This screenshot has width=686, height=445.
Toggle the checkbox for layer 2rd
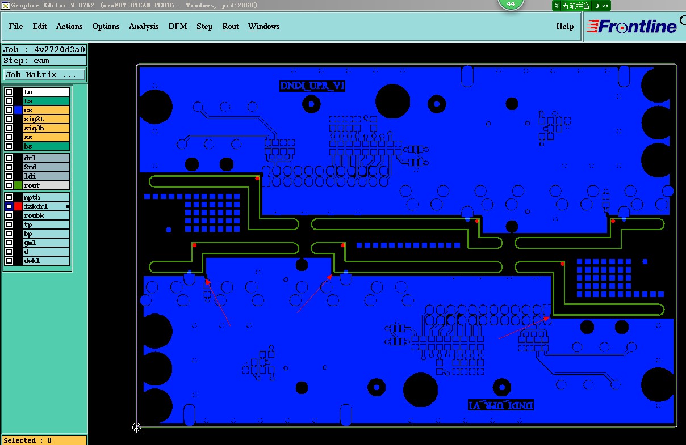9,167
